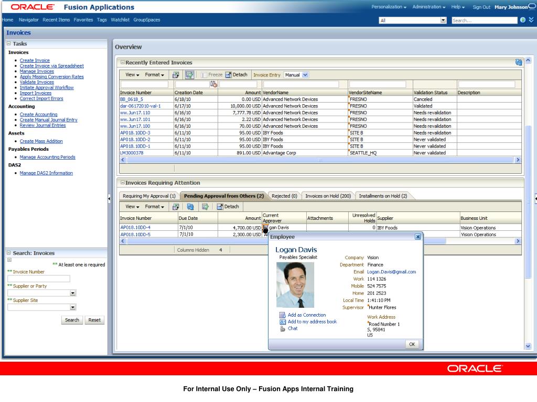Open View menu in Recently Entered Invoices
The width and height of the screenshot is (537, 402).
pos(132,75)
